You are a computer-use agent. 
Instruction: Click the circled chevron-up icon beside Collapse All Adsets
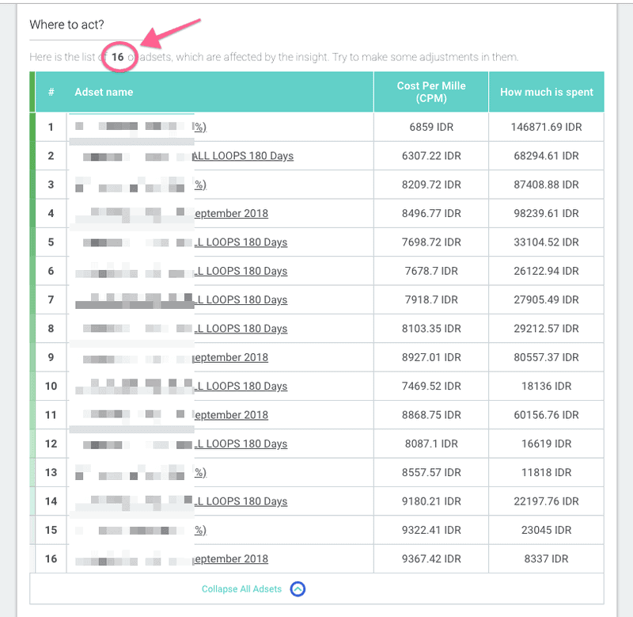[298, 589]
